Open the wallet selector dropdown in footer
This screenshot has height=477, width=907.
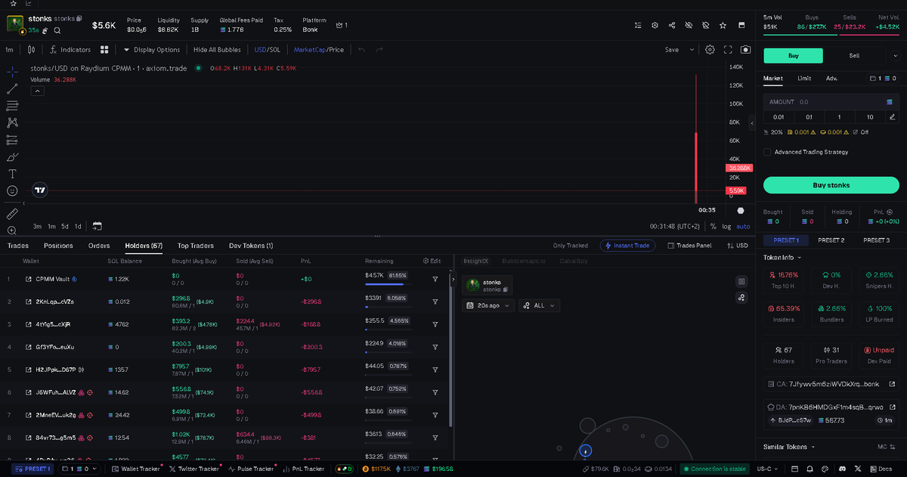tap(79, 469)
